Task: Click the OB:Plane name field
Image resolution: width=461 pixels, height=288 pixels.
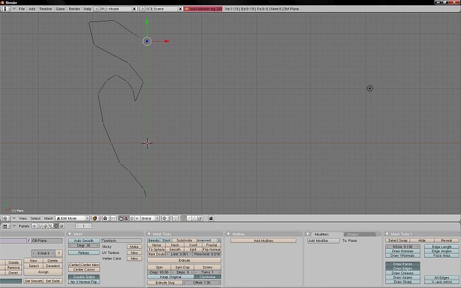Action: point(47,240)
